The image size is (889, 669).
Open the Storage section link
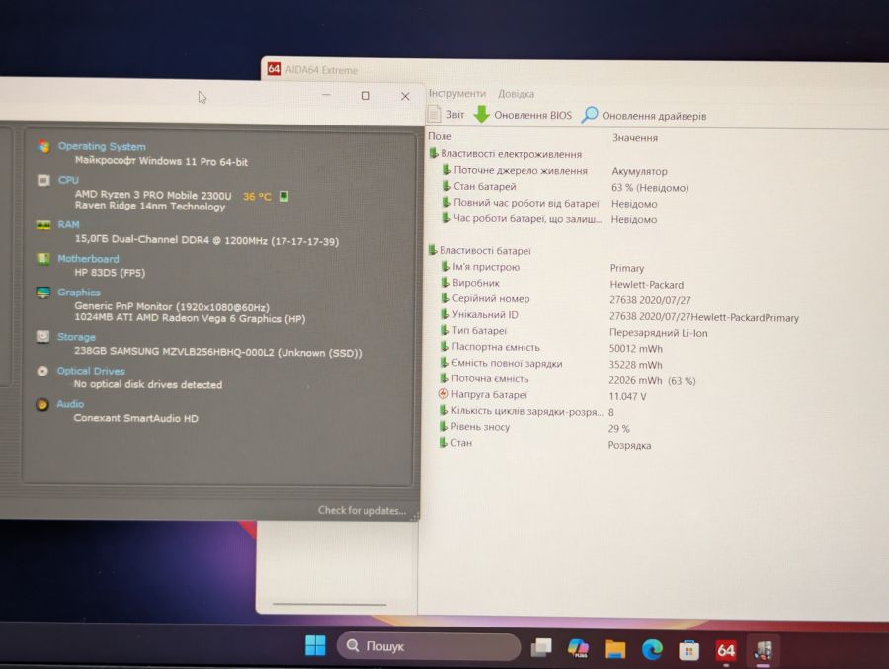(x=76, y=337)
